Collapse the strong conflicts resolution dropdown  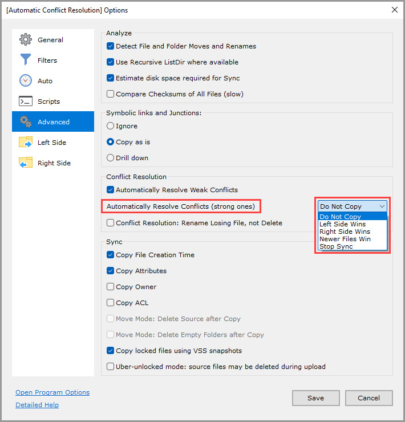point(352,206)
